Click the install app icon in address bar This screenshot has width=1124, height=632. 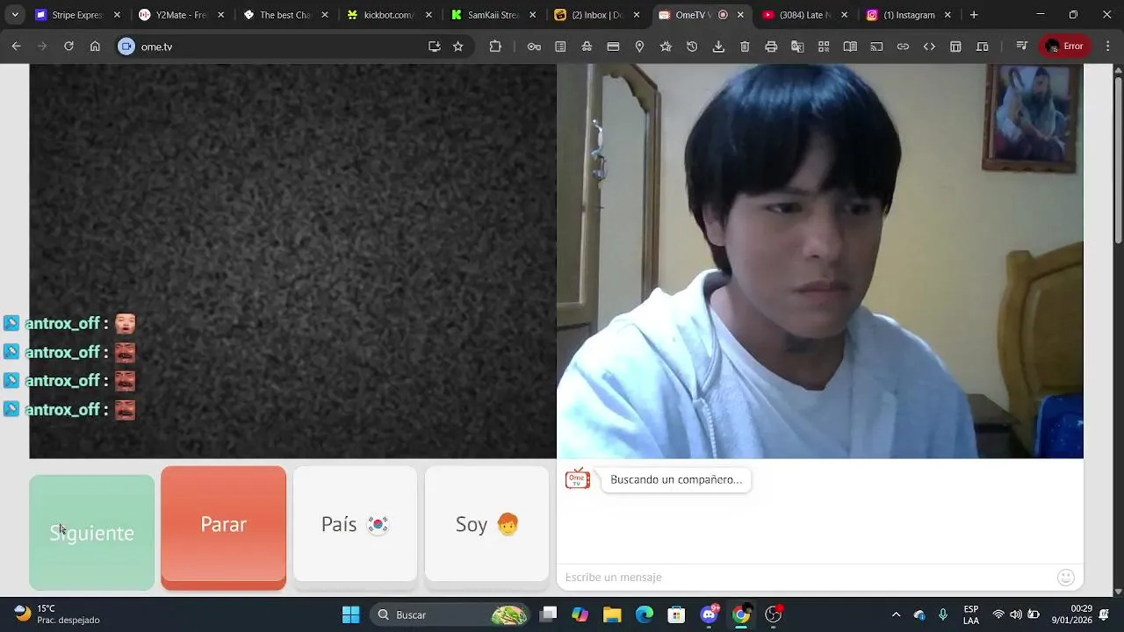click(x=434, y=47)
